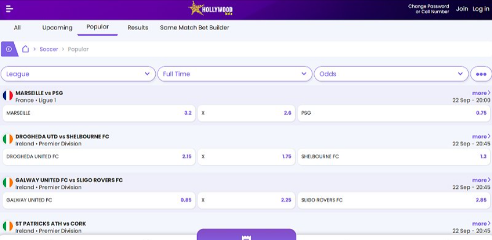Screen dimensions: 492x240
Task: Open the purple betslip tab at bottom
Action: click(246, 235)
